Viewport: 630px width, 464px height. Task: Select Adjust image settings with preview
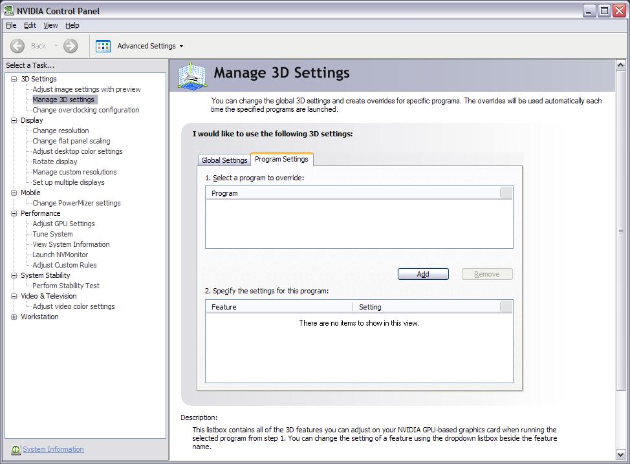click(87, 89)
